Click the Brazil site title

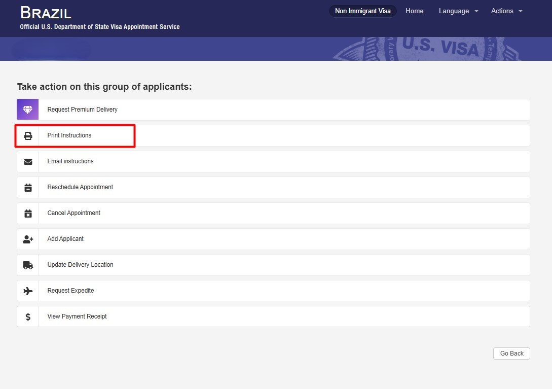click(46, 13)
